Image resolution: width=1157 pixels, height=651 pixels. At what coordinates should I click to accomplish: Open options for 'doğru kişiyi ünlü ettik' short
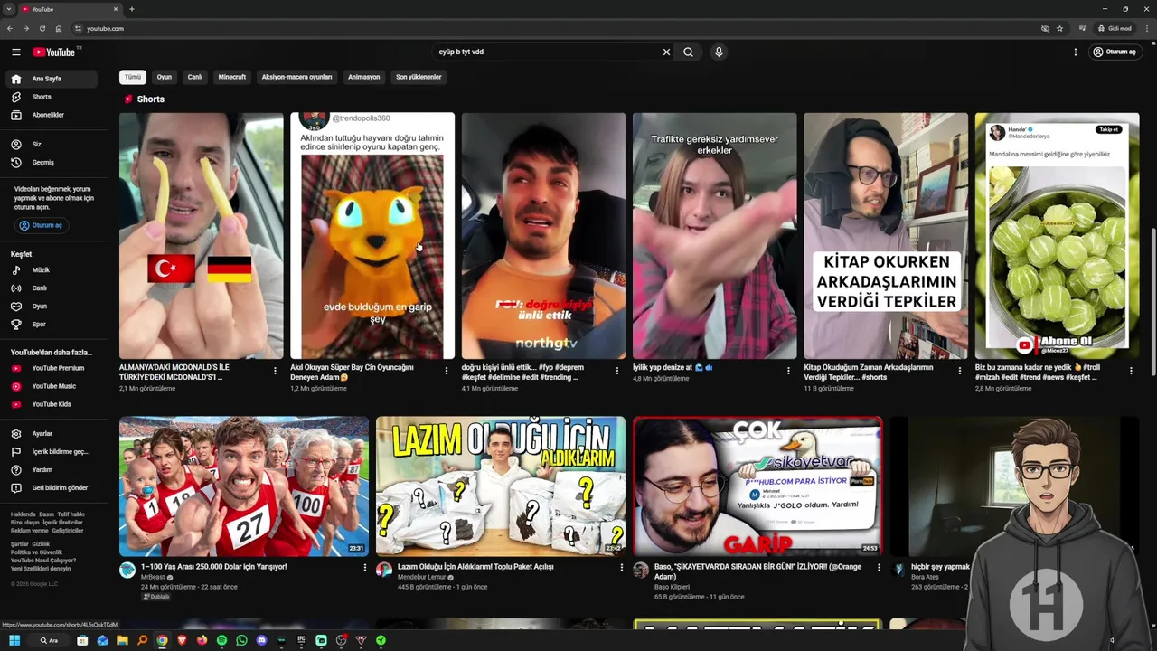click(x=617, y=371)
